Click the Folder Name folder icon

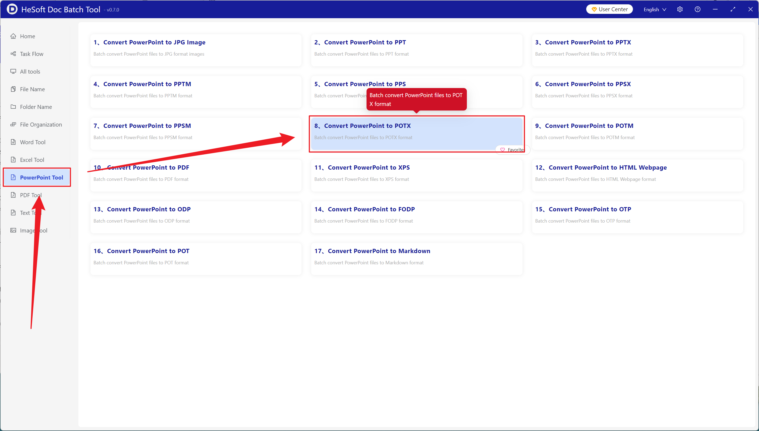(x=13, y=107)
